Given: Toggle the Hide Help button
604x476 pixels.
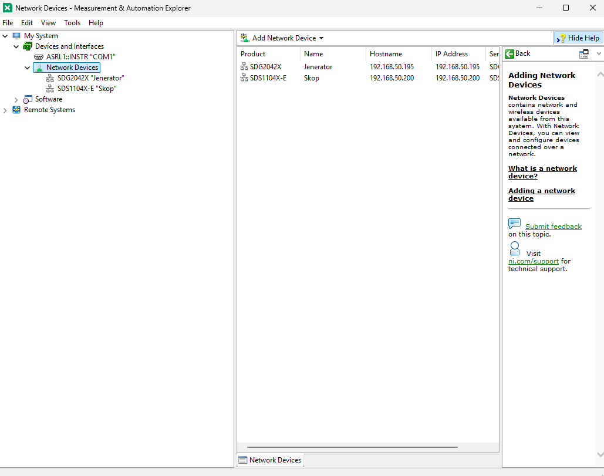Looking at the screenshot, I should tap(578, 38).
